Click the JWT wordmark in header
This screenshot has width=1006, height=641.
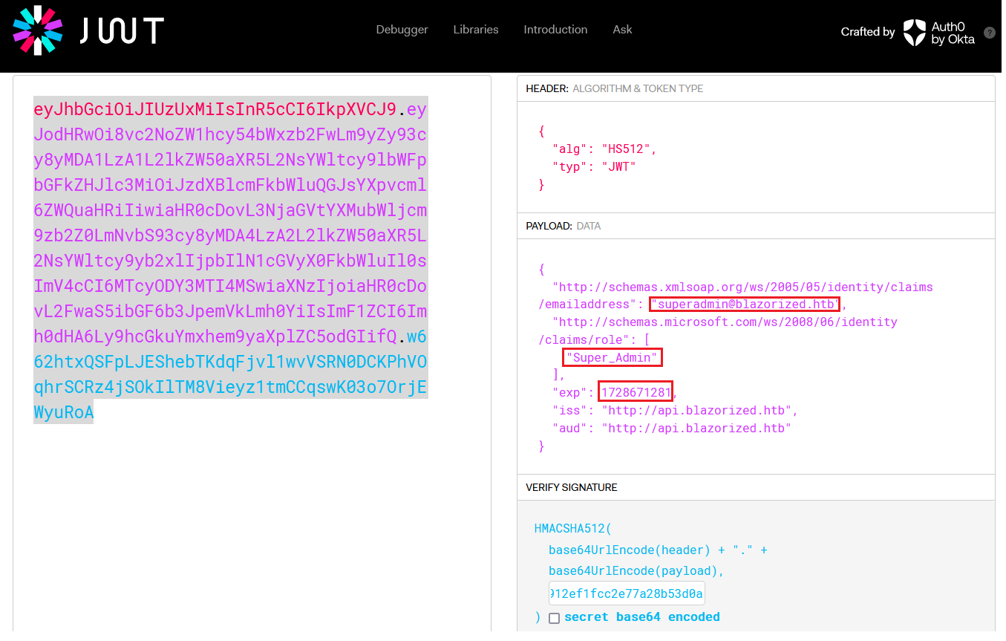pos(122,30)
